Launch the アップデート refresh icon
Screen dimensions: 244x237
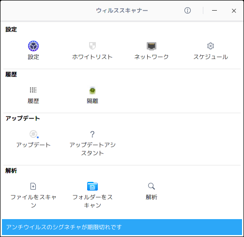(33, 134)
